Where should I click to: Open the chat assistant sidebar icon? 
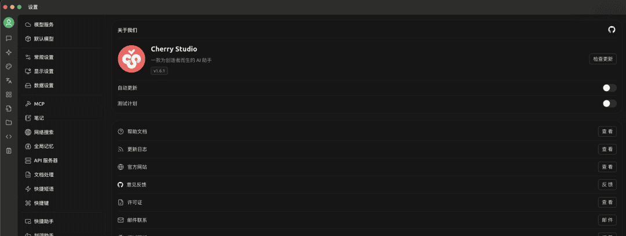(x=9, y=38)
